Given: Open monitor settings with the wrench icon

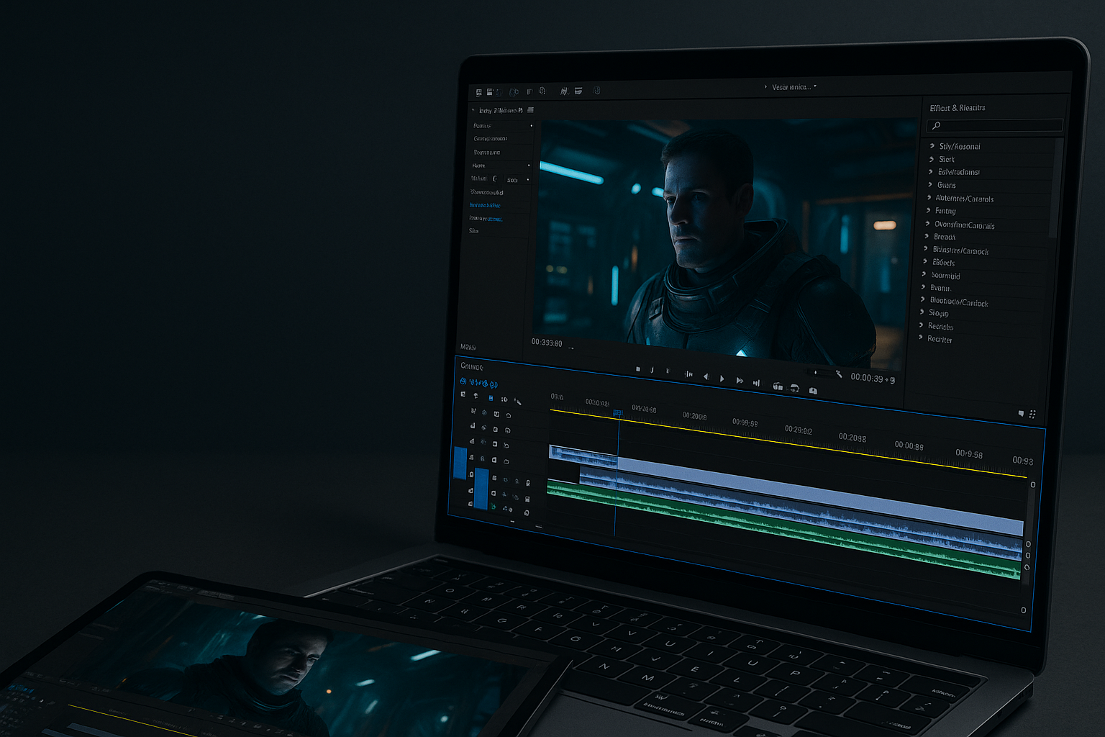Looking at the screenshot, I should click(x=839, y=374).
